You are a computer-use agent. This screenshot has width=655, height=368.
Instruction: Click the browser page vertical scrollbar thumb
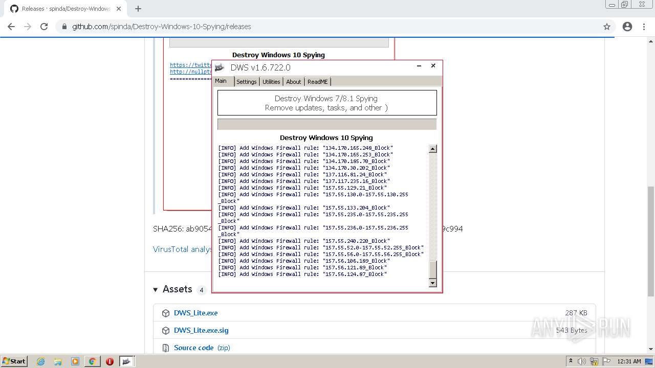point(651,241)
